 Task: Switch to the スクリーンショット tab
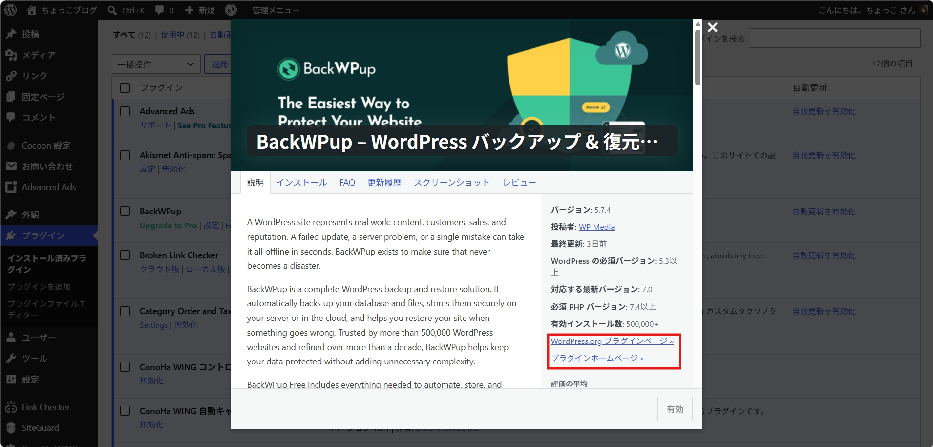(452, 183)
